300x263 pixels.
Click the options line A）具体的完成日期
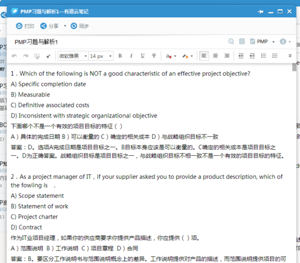114,137
